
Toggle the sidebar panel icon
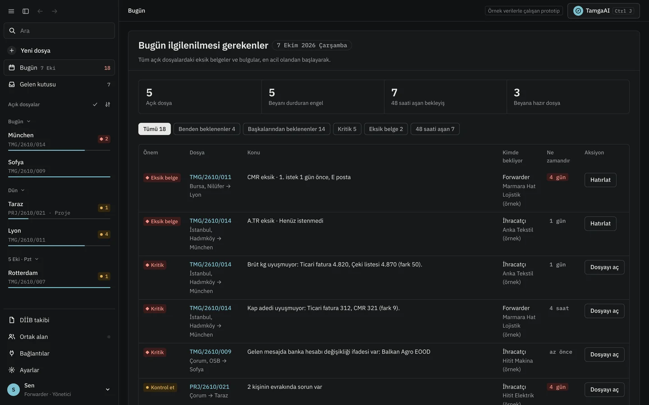(26, 11)
